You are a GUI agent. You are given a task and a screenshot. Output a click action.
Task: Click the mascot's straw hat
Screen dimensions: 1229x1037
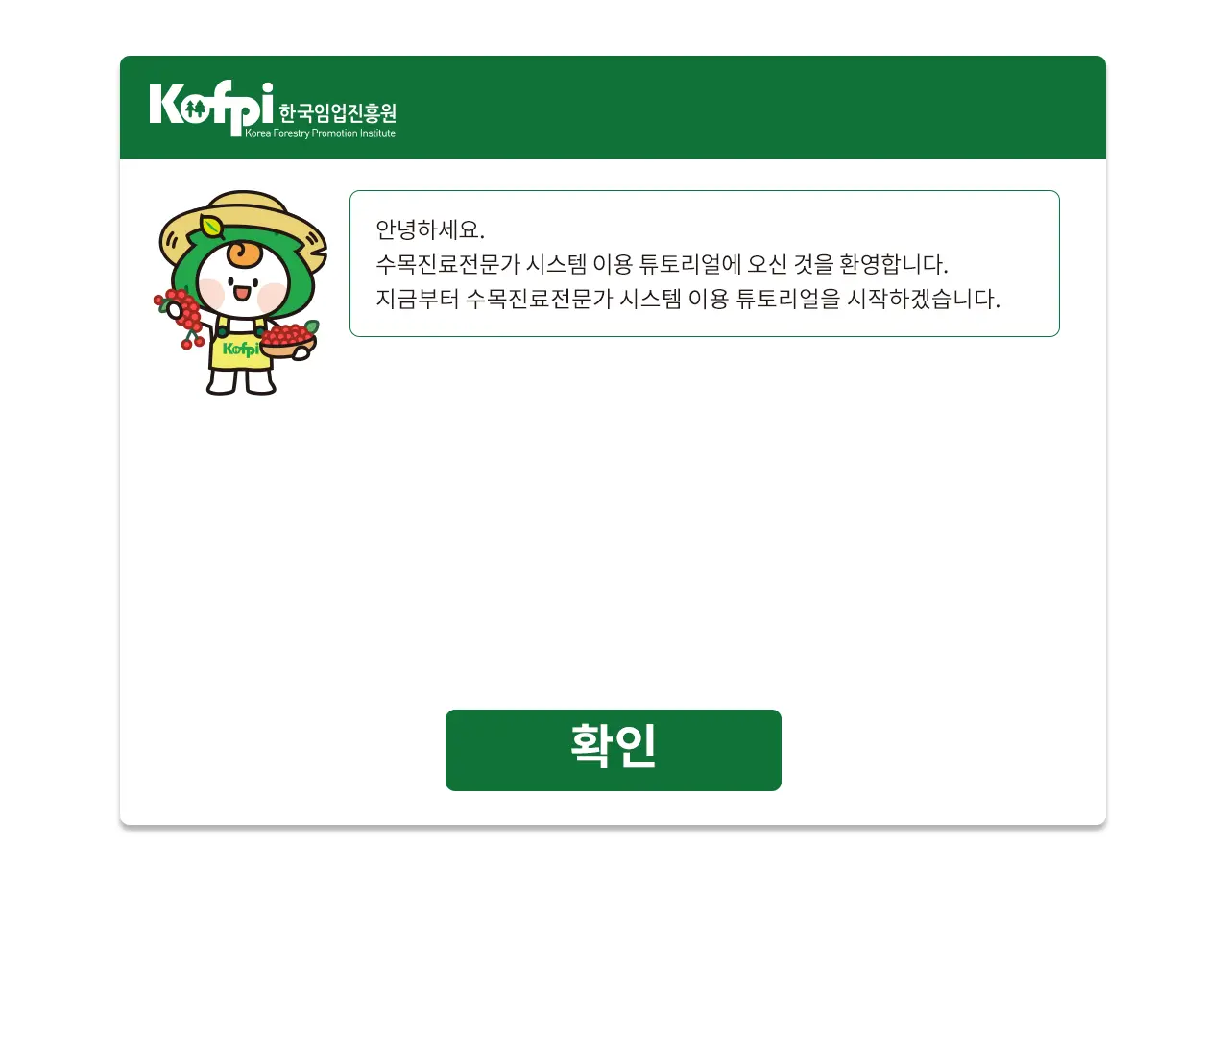coord(243,226)
